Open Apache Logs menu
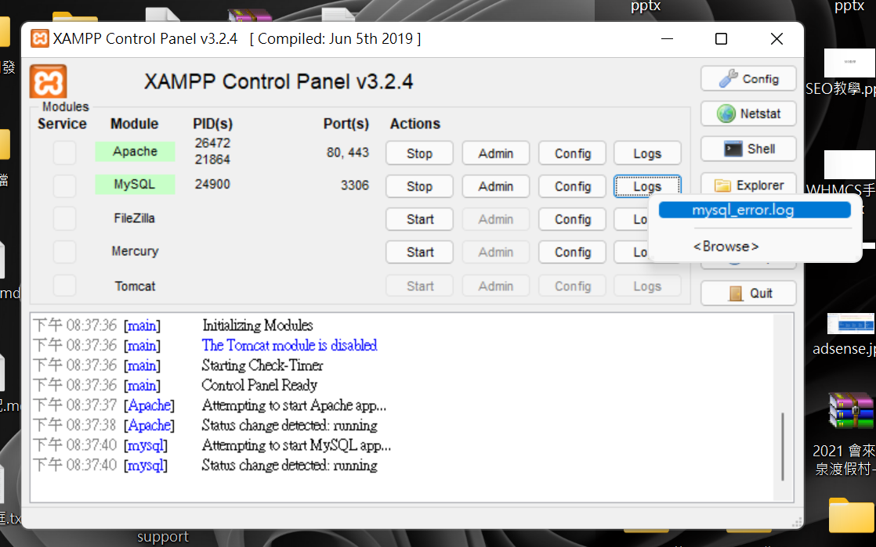 [x=647, y=153]
